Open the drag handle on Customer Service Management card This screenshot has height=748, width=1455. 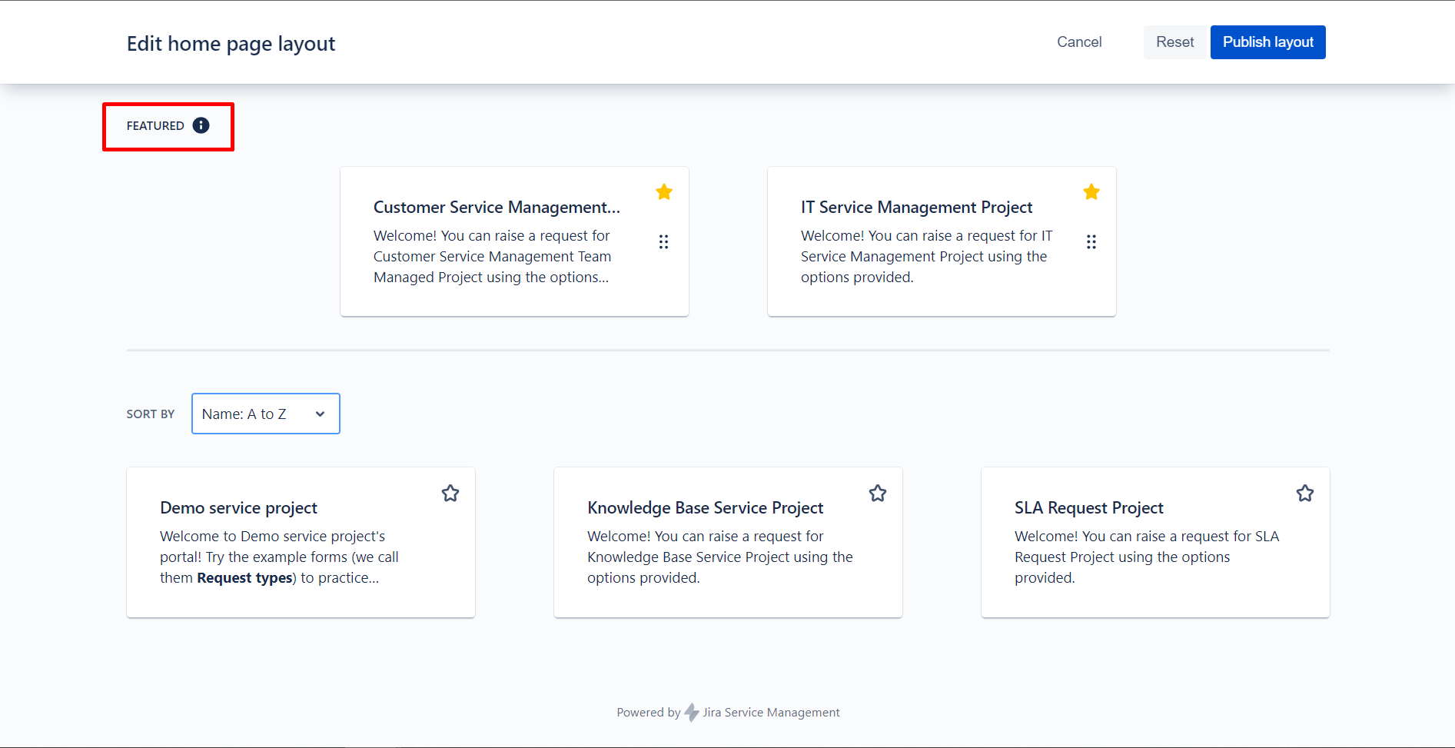click(x=663, y=241)
